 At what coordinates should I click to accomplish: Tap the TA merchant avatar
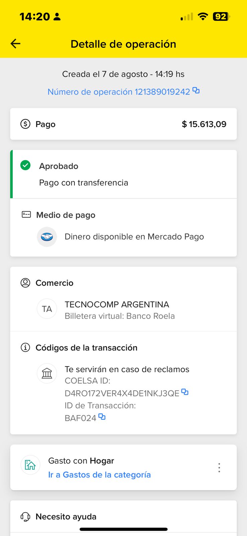click(47, 309)
